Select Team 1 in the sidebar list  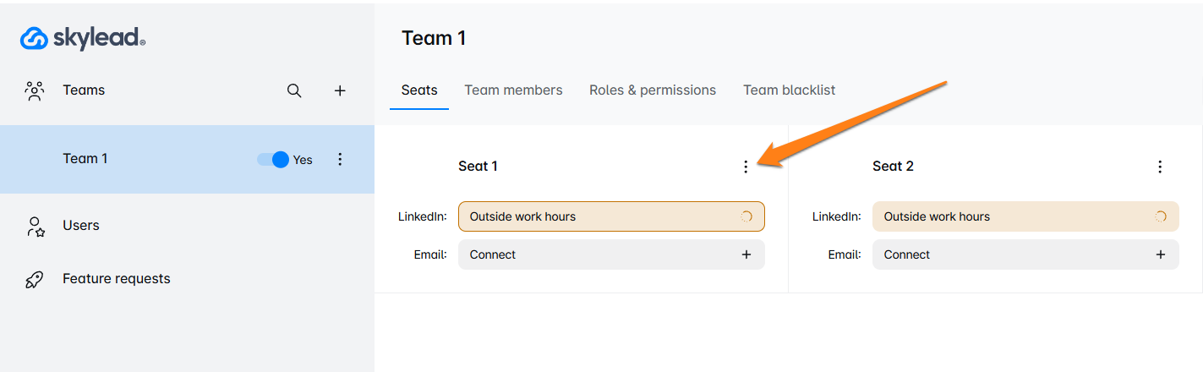coord(85,159)
